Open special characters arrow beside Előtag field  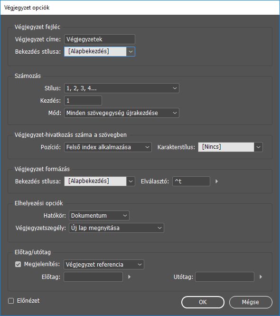(x=130, y=277)
